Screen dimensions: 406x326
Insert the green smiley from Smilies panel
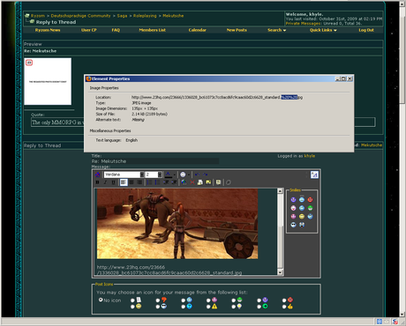point(310,208)
